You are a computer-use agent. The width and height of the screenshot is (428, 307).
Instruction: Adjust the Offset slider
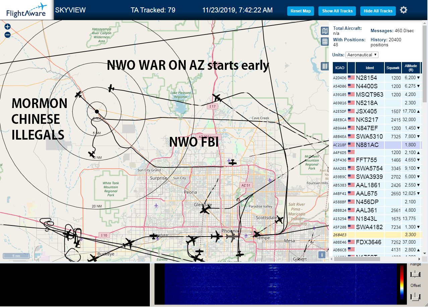(x=415, y=297)
